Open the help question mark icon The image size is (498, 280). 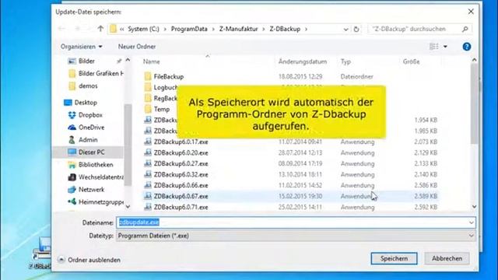tap(466, 47)
